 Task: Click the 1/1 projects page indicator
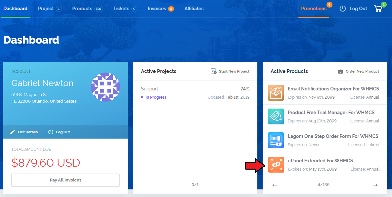click(x=195, y=185)
